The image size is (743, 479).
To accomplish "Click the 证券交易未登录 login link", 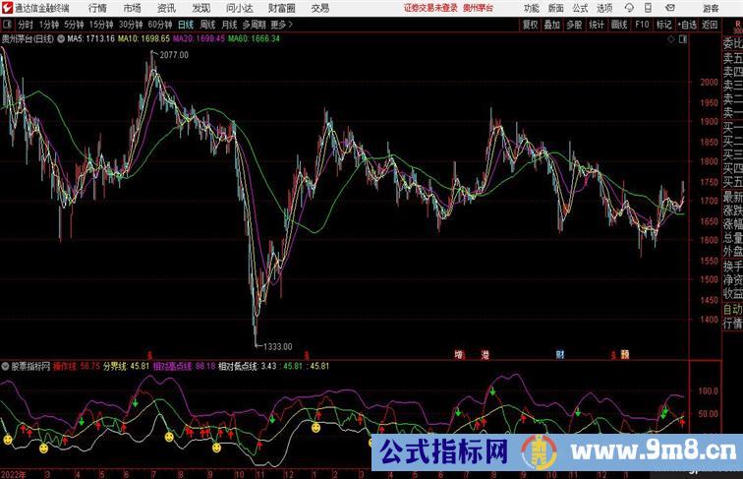I will [x=429, y=8].
